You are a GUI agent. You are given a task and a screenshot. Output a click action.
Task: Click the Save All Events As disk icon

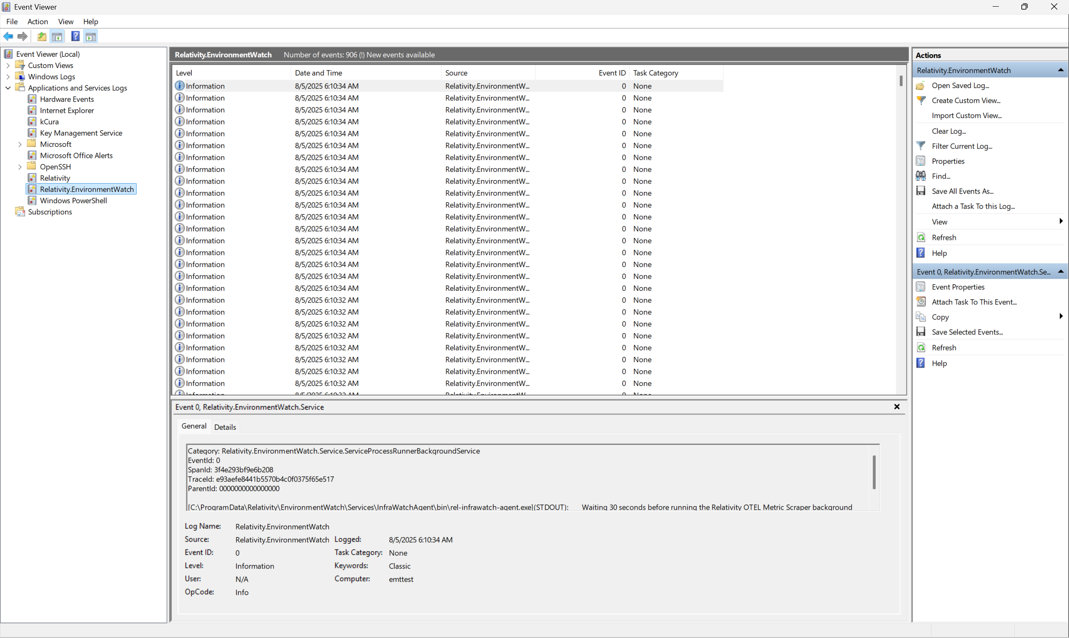[921, 191]
